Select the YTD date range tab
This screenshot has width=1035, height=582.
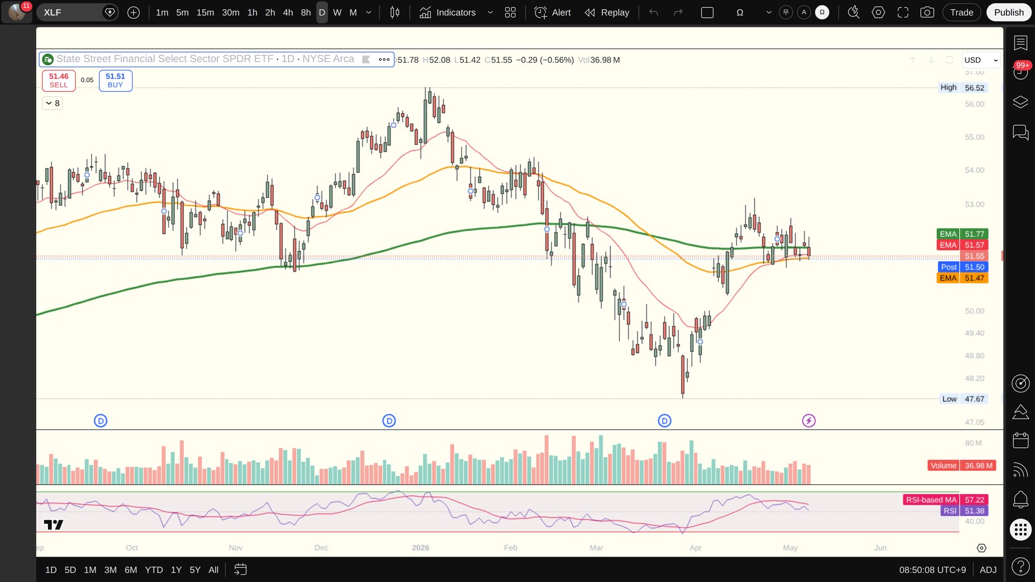pyautogui.click(x=154, y=570)
